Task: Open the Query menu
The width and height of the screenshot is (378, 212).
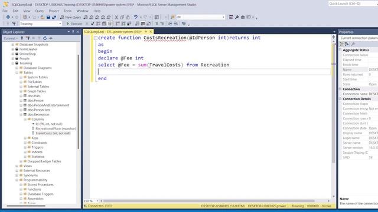Action: (x=40, y=11)
